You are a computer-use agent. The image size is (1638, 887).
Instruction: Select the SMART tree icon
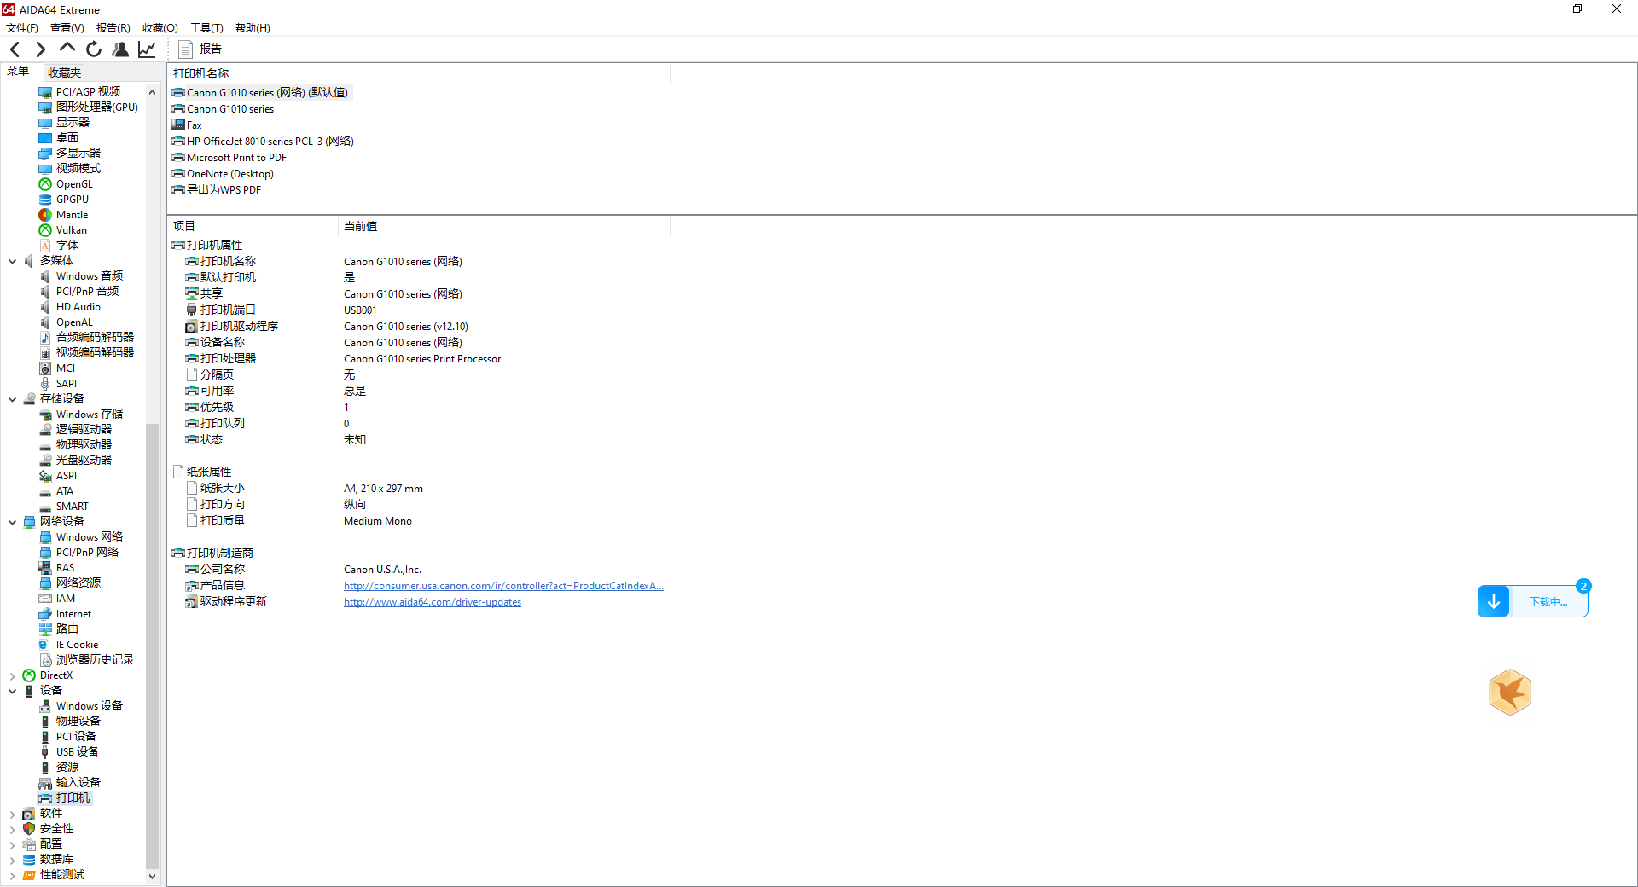point(45,507)
